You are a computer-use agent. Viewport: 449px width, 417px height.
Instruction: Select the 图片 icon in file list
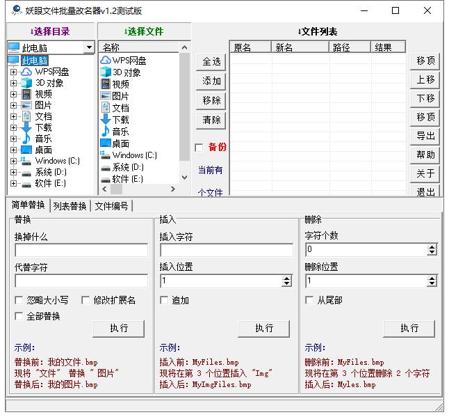[106, 96]
